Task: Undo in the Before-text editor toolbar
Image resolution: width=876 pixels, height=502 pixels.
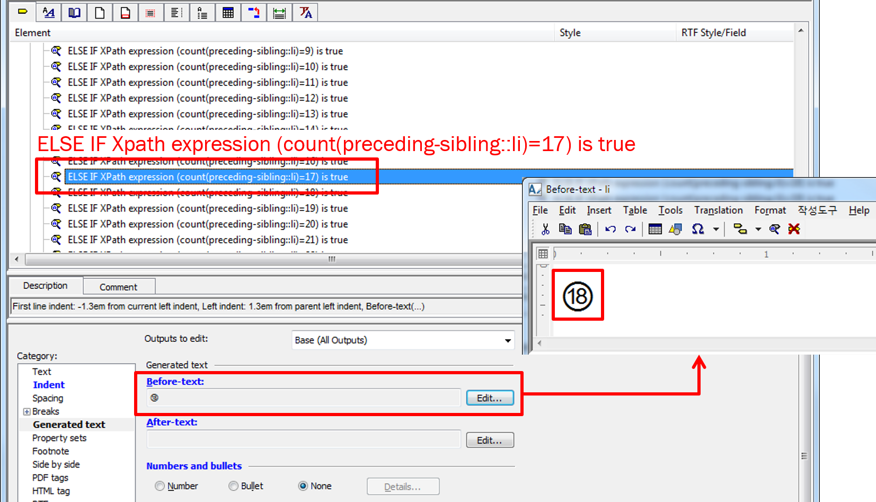Action: [610, 229]
